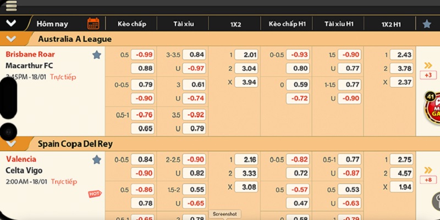This screenshot has height=220, width=440.
Task: Select draw odds 3.08 for Valencia match
Action: pyautogui.click(x=246, y=187)
